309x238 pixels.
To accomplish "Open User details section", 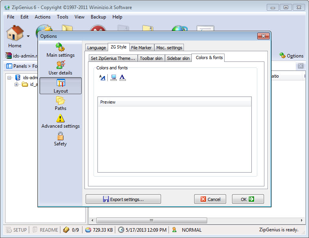I will tap(60, 68).
